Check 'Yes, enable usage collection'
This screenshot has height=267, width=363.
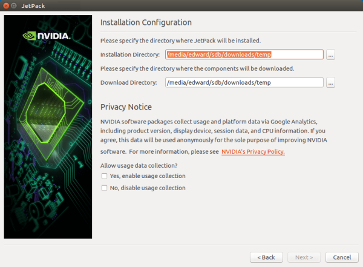pyautogui.click(x=105, y=176)
